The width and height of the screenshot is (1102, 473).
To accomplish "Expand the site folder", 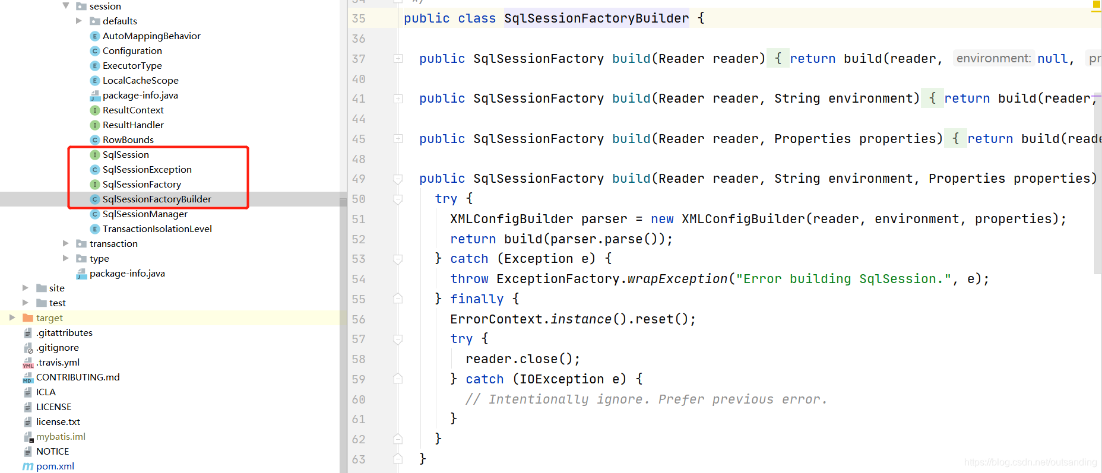I will 26,288.
